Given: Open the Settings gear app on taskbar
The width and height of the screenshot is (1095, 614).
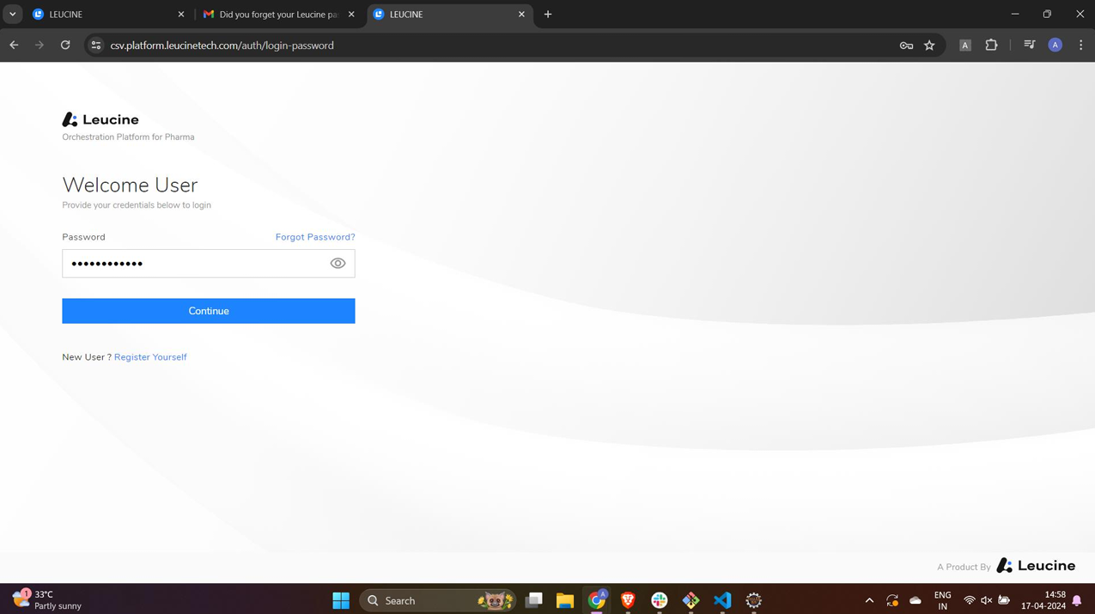Looking at the screenshot, I should pyautogui.click(x=753, y=600).
